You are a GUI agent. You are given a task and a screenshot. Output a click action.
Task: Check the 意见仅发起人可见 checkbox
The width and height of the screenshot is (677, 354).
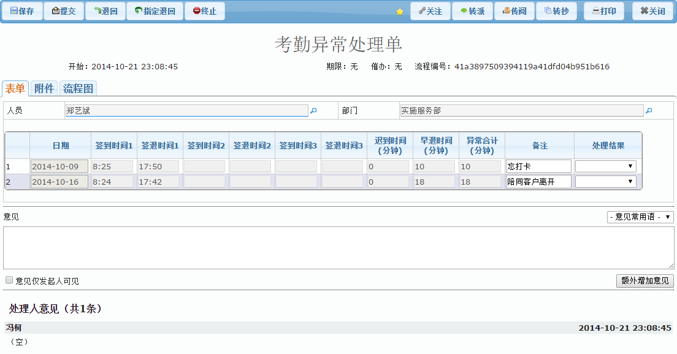point(9,280)
